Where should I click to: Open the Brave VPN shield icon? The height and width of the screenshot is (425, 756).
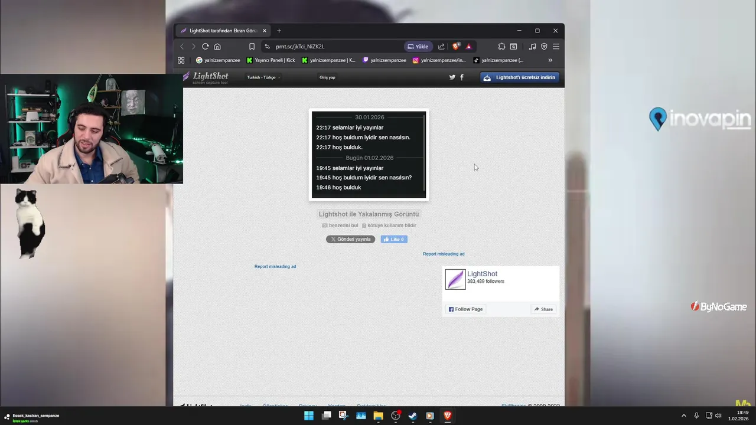pos(544,47)
